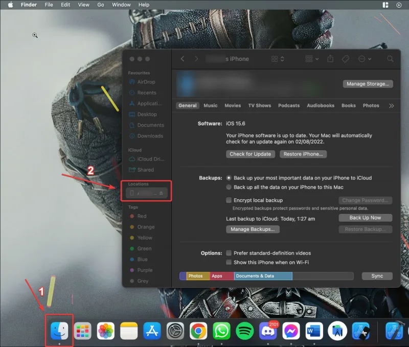Click Manage Storage button
409x347 pixels.
click(368, 84)
